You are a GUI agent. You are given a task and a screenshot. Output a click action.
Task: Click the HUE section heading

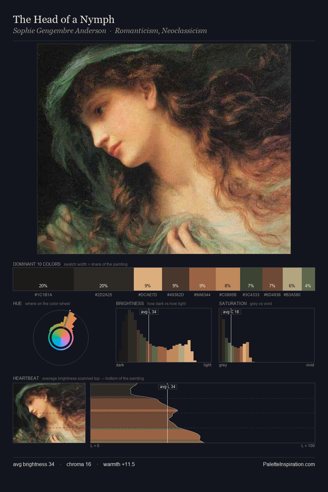pyautogui.click(x=17, y=303)
